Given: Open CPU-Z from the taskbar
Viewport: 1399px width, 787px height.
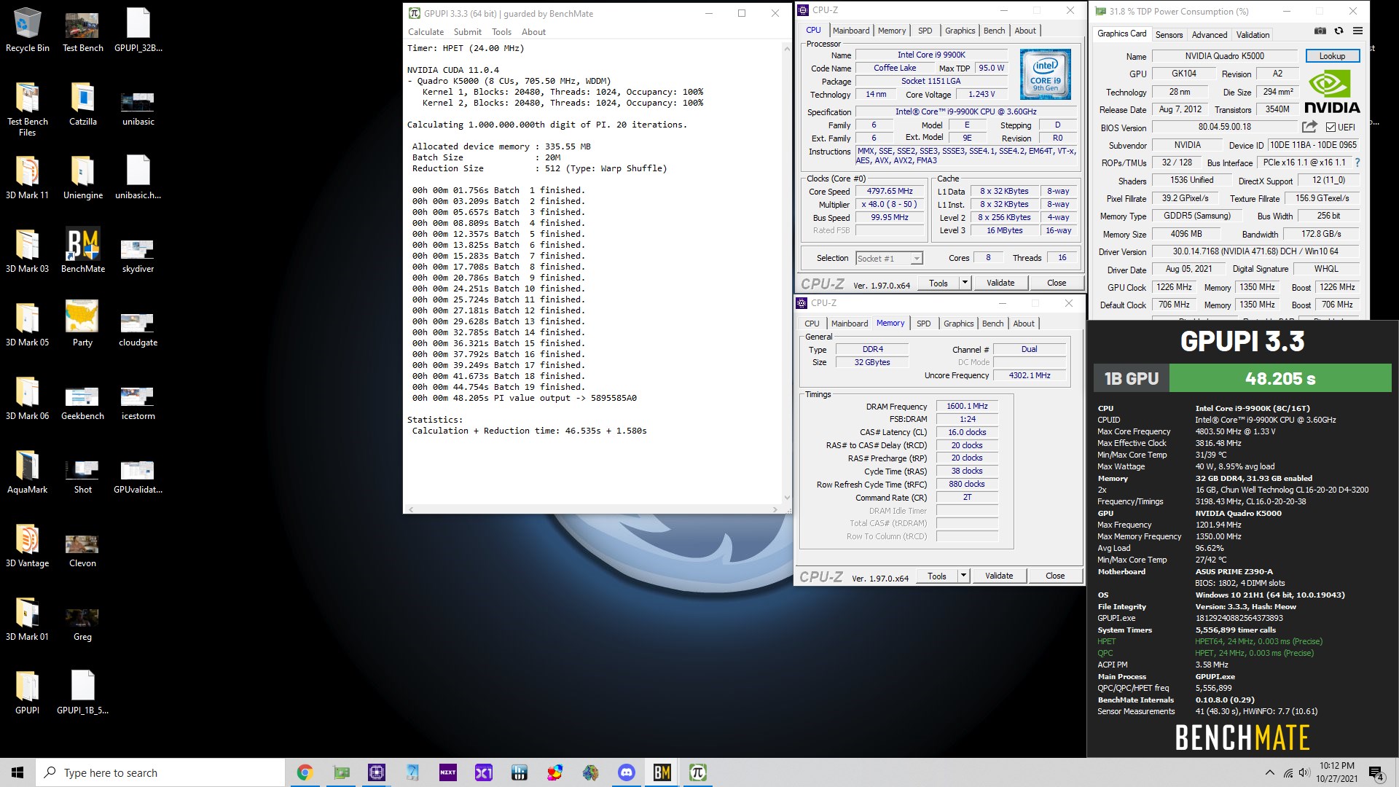Looking at the screenshot, I should tap(377, 772).
